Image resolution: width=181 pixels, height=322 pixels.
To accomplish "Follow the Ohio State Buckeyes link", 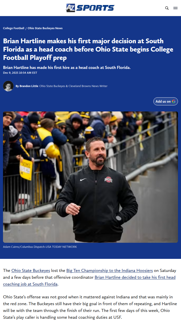I will click(31, 270).
